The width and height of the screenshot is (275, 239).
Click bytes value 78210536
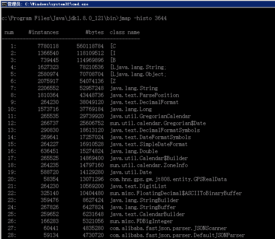click(x=92, y=67)
